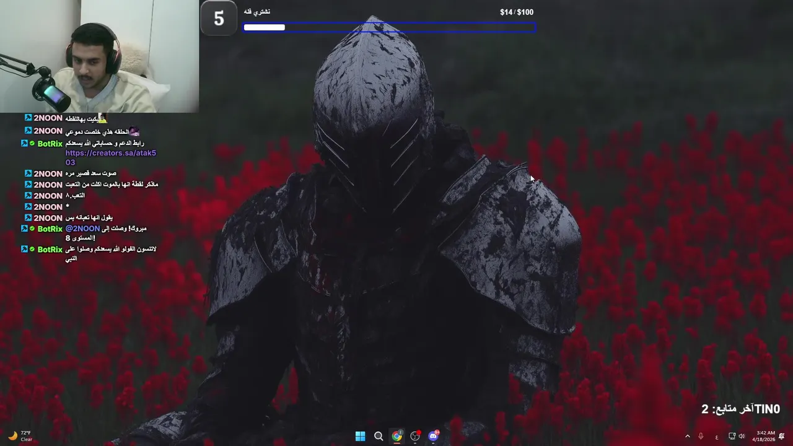This screenshot has width=793, height=446.
Task: Switch the Arabic input language indicator
Action: [717, 437]
